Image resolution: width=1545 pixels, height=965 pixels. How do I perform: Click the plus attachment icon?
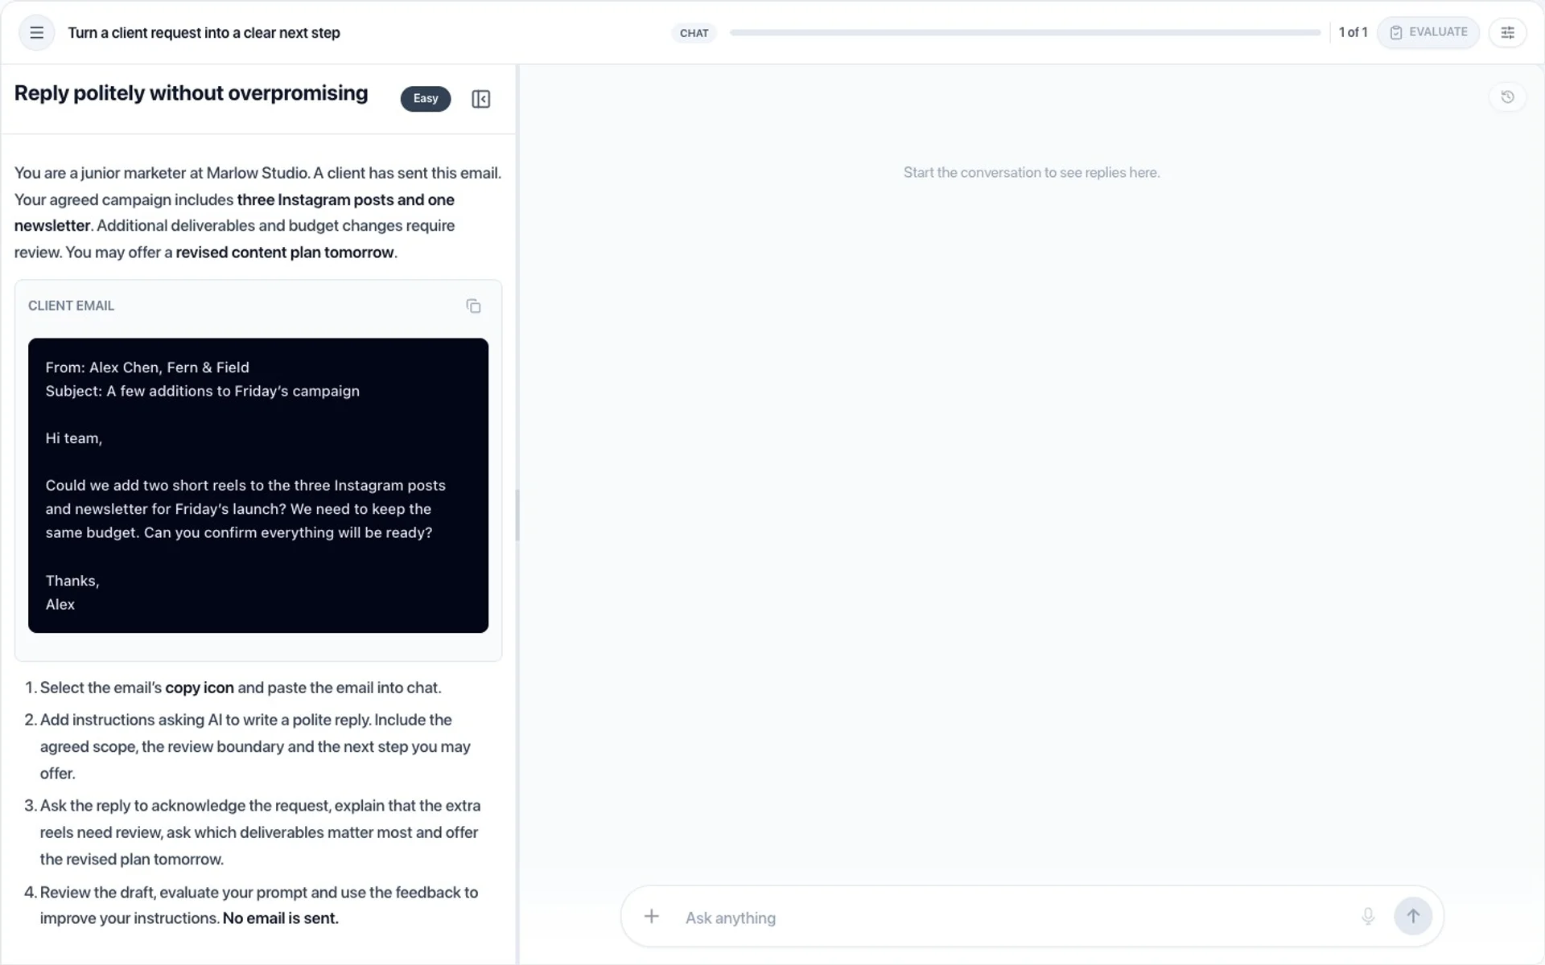coord(652,916)
